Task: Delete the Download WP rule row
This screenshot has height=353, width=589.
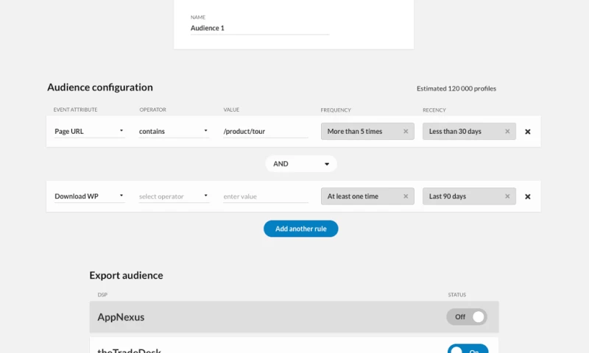Action: point(527,196)
